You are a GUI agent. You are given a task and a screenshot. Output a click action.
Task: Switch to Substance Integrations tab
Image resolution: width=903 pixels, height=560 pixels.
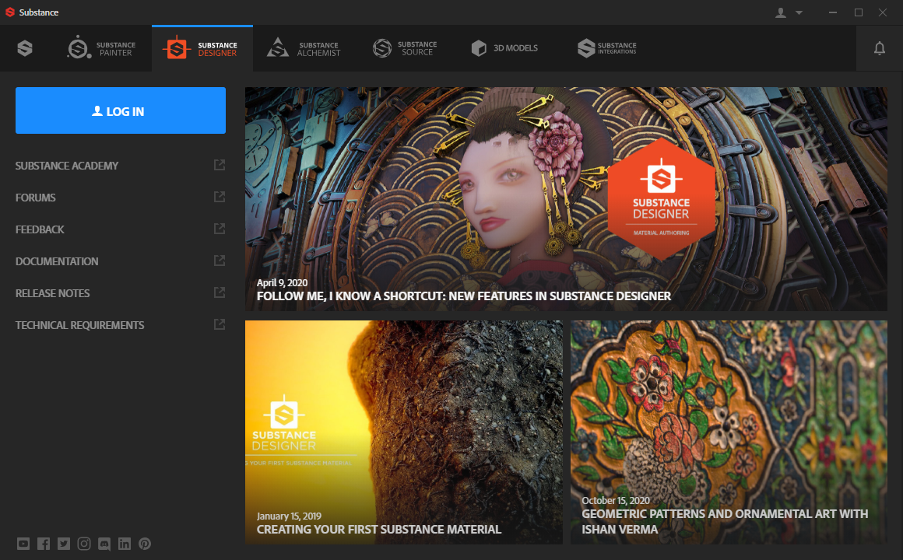click(607, 48)
